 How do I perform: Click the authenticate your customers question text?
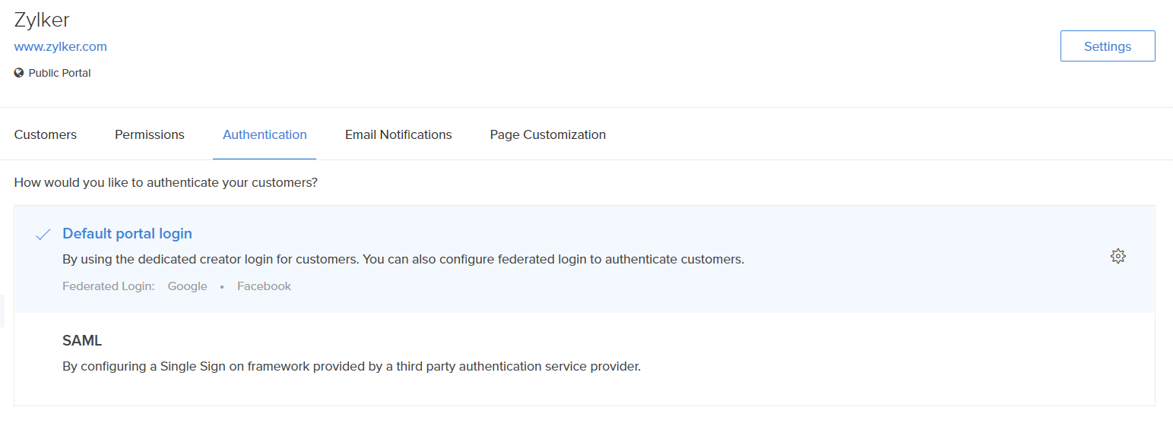coord(166,183)
